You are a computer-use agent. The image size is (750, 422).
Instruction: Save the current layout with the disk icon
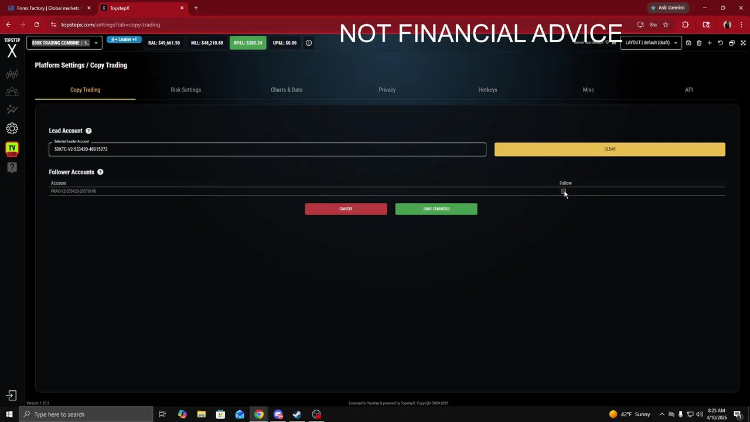688,43
